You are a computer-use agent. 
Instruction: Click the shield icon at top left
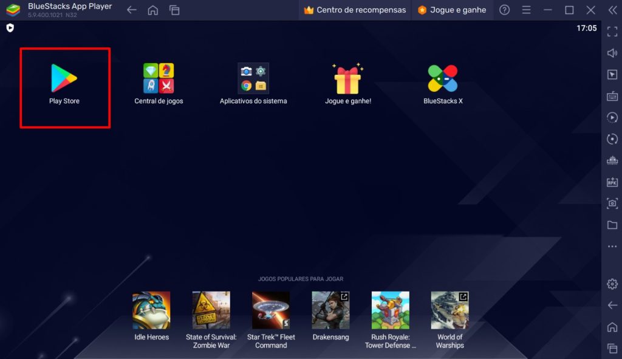click(10, 28)
